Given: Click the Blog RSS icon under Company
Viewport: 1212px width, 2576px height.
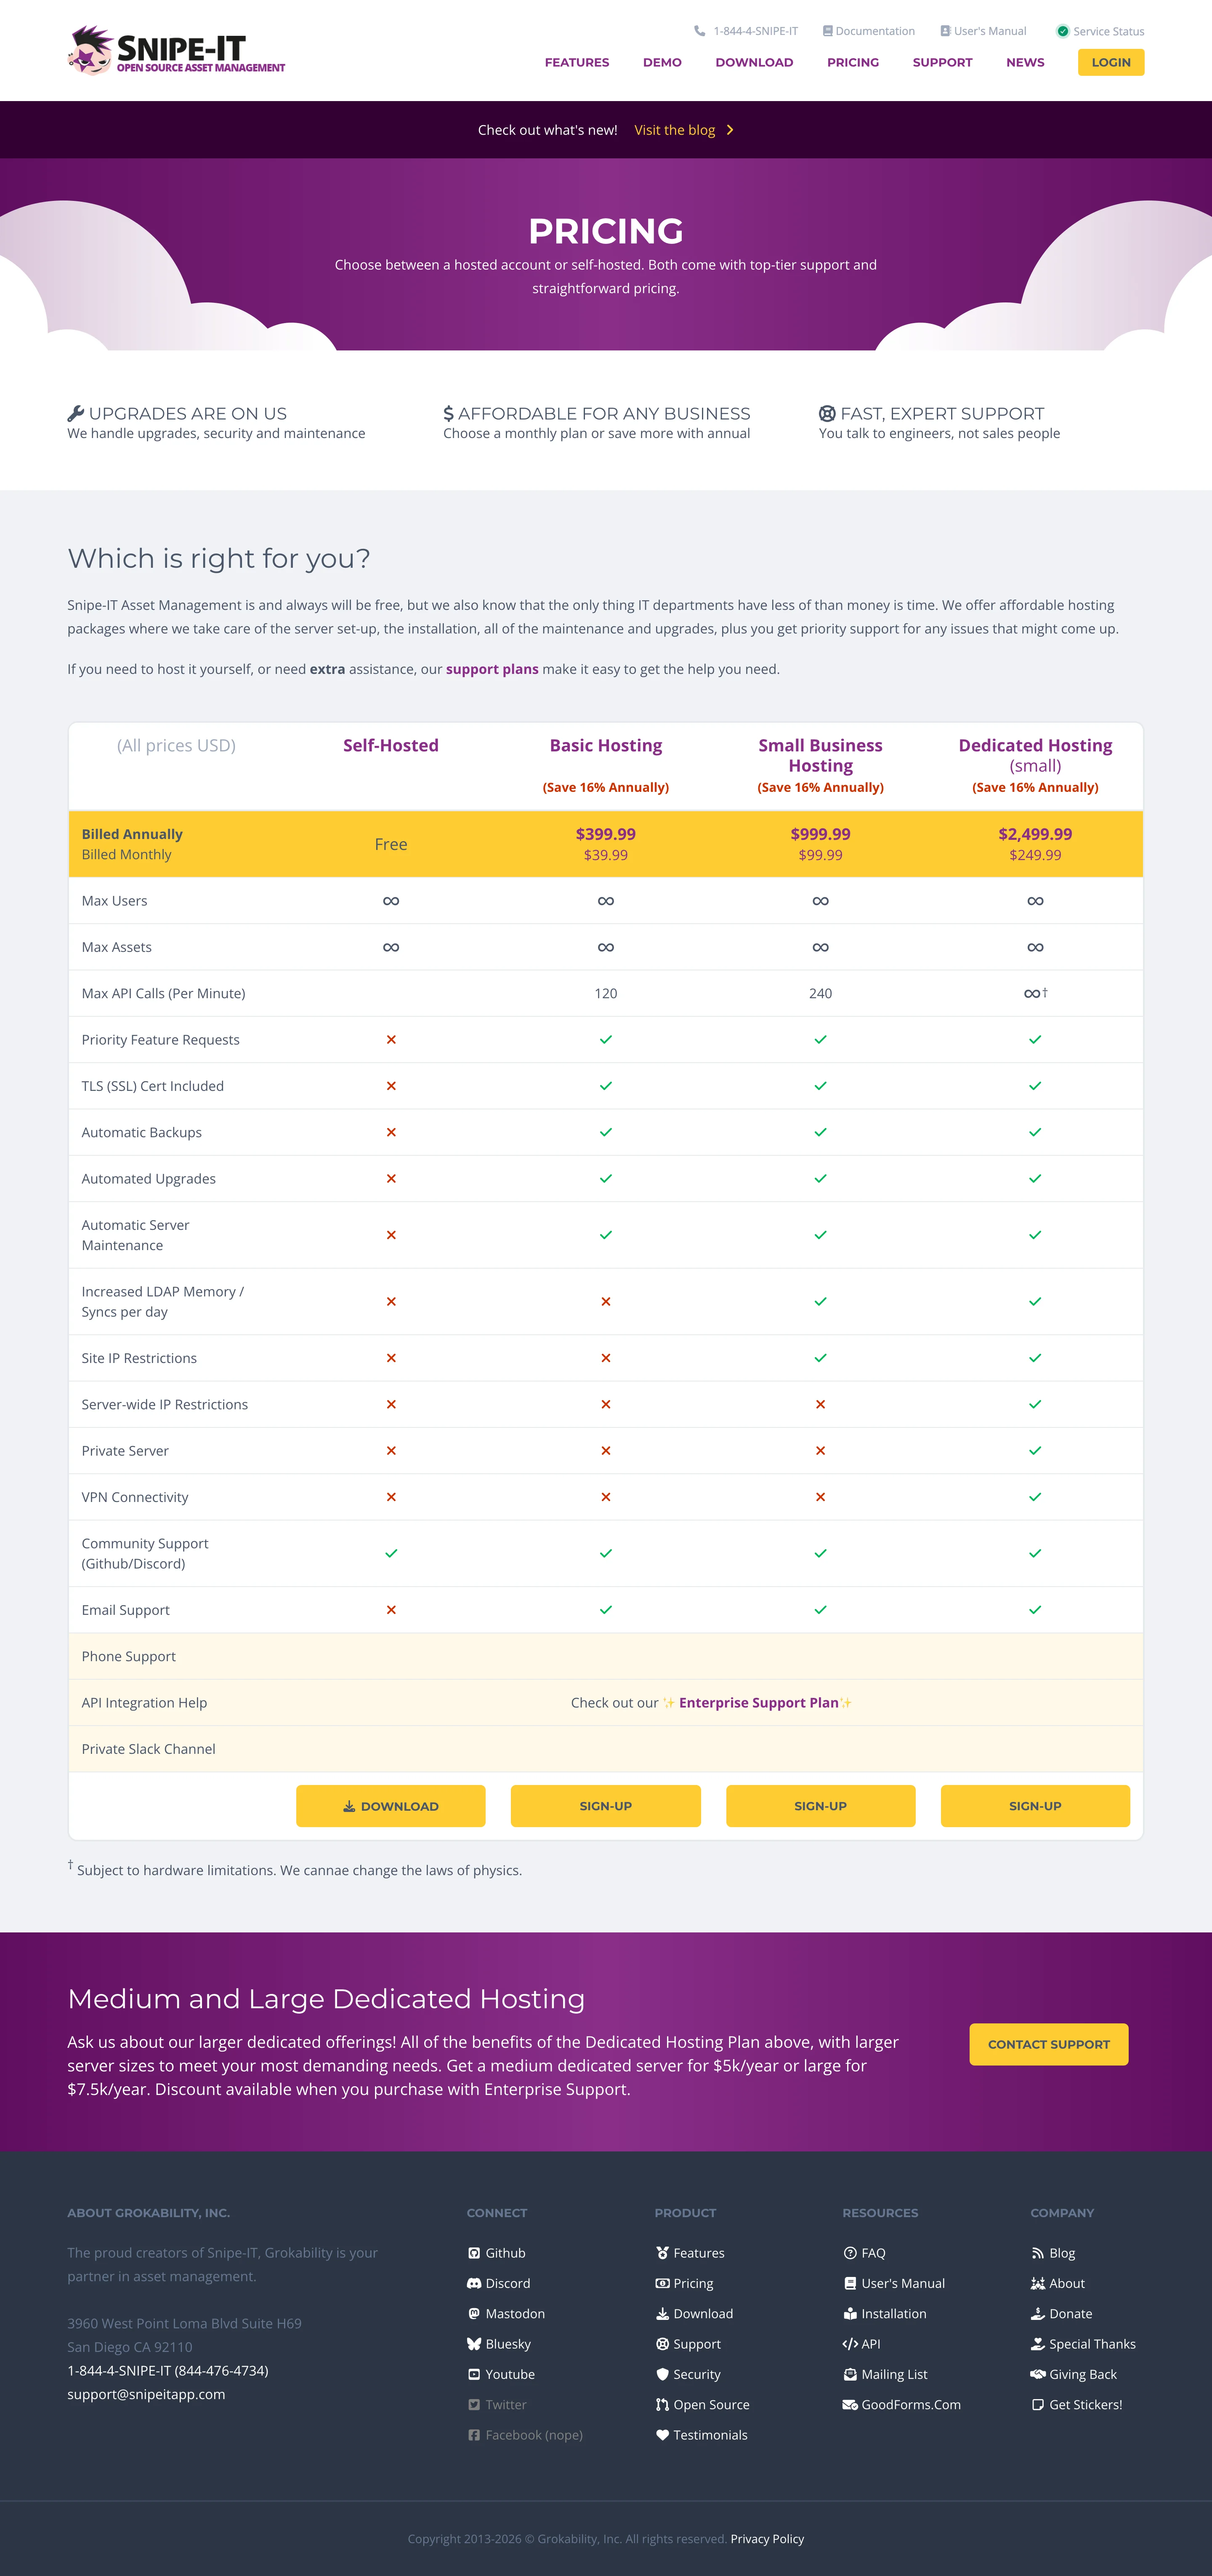Looking at the screenshot, I should (1037, 2253).
